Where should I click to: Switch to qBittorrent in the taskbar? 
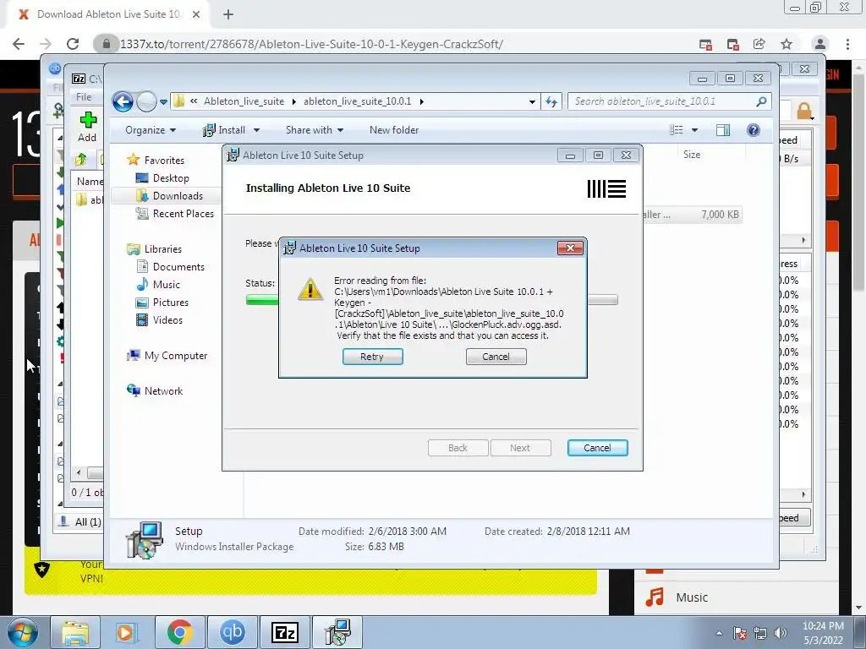point(233,632)
